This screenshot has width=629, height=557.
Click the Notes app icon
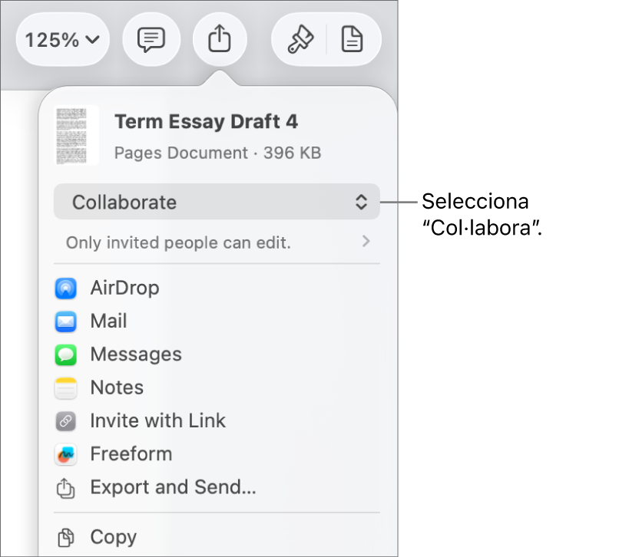[66, 388]
